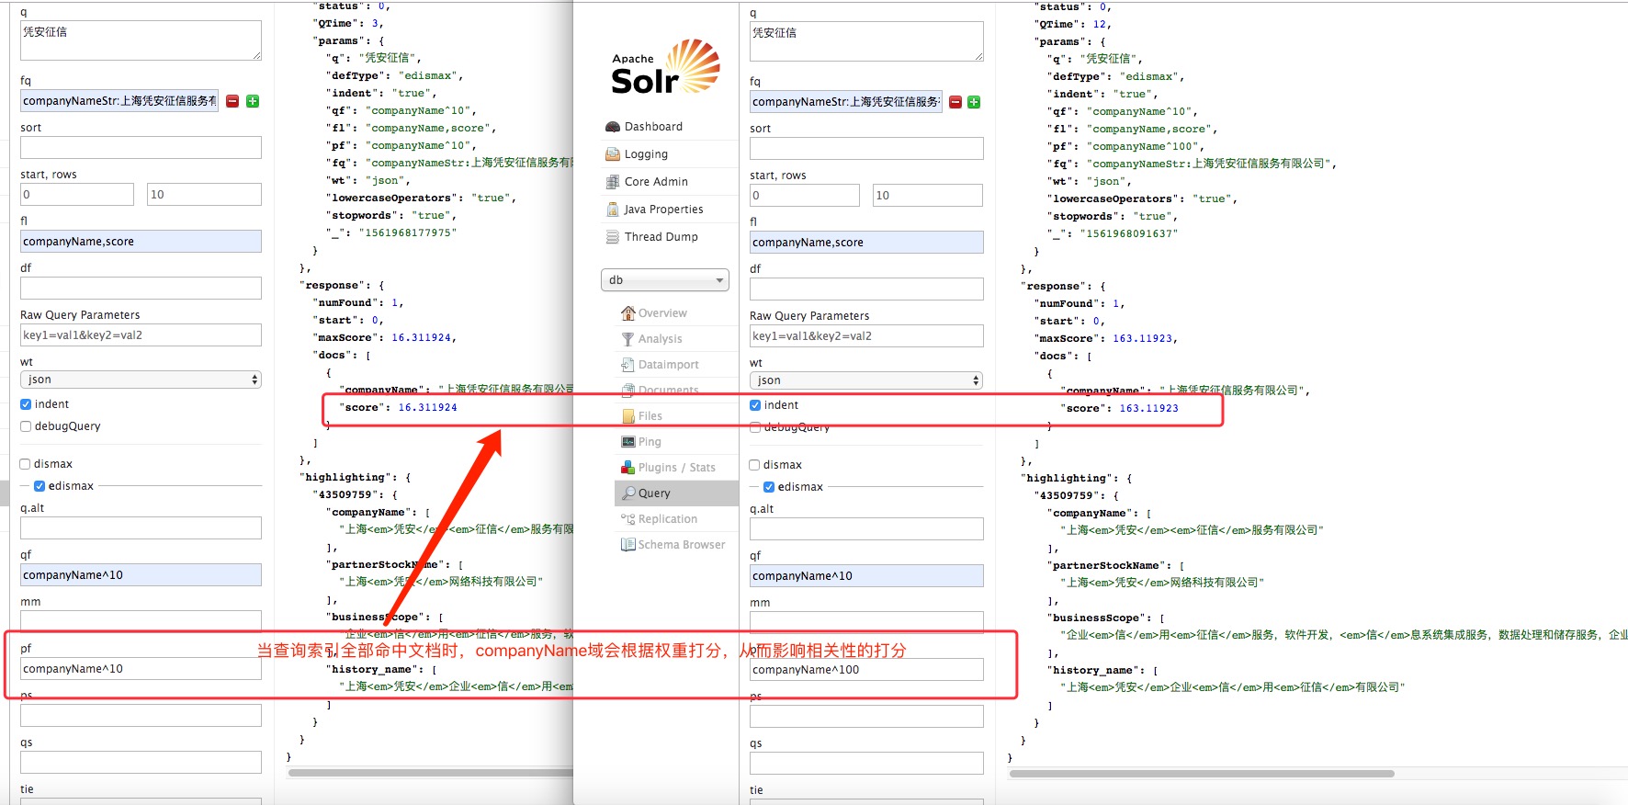
Task: Click the q.alt field in left window
Action: coord(141,528)
